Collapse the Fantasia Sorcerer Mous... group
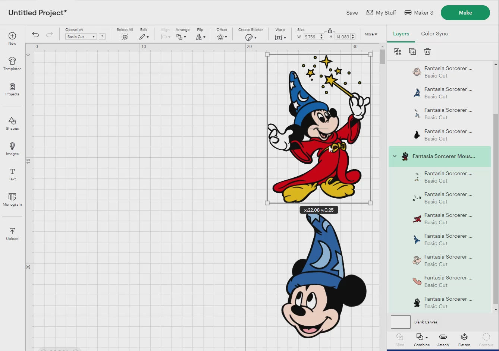 395,156
